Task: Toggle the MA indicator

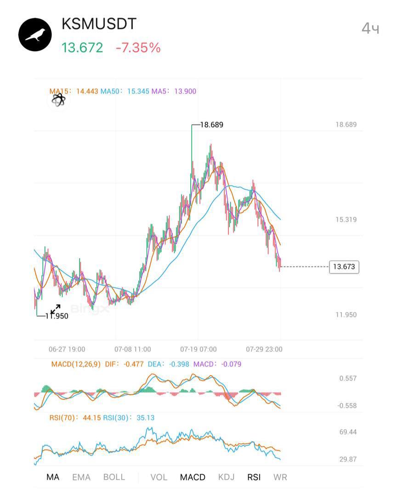Action: point(53,477)
